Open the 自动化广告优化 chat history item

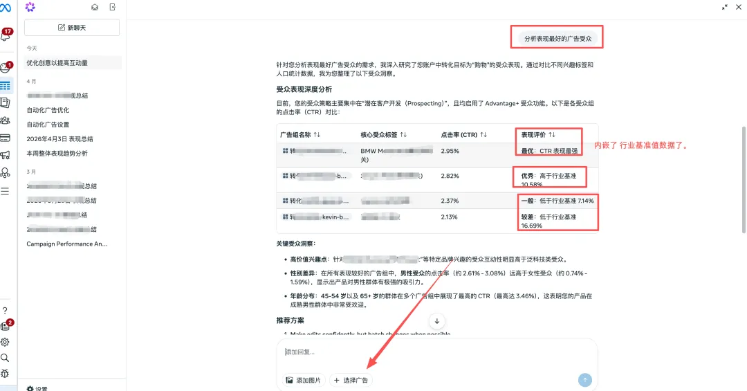(x=48, y=110)
